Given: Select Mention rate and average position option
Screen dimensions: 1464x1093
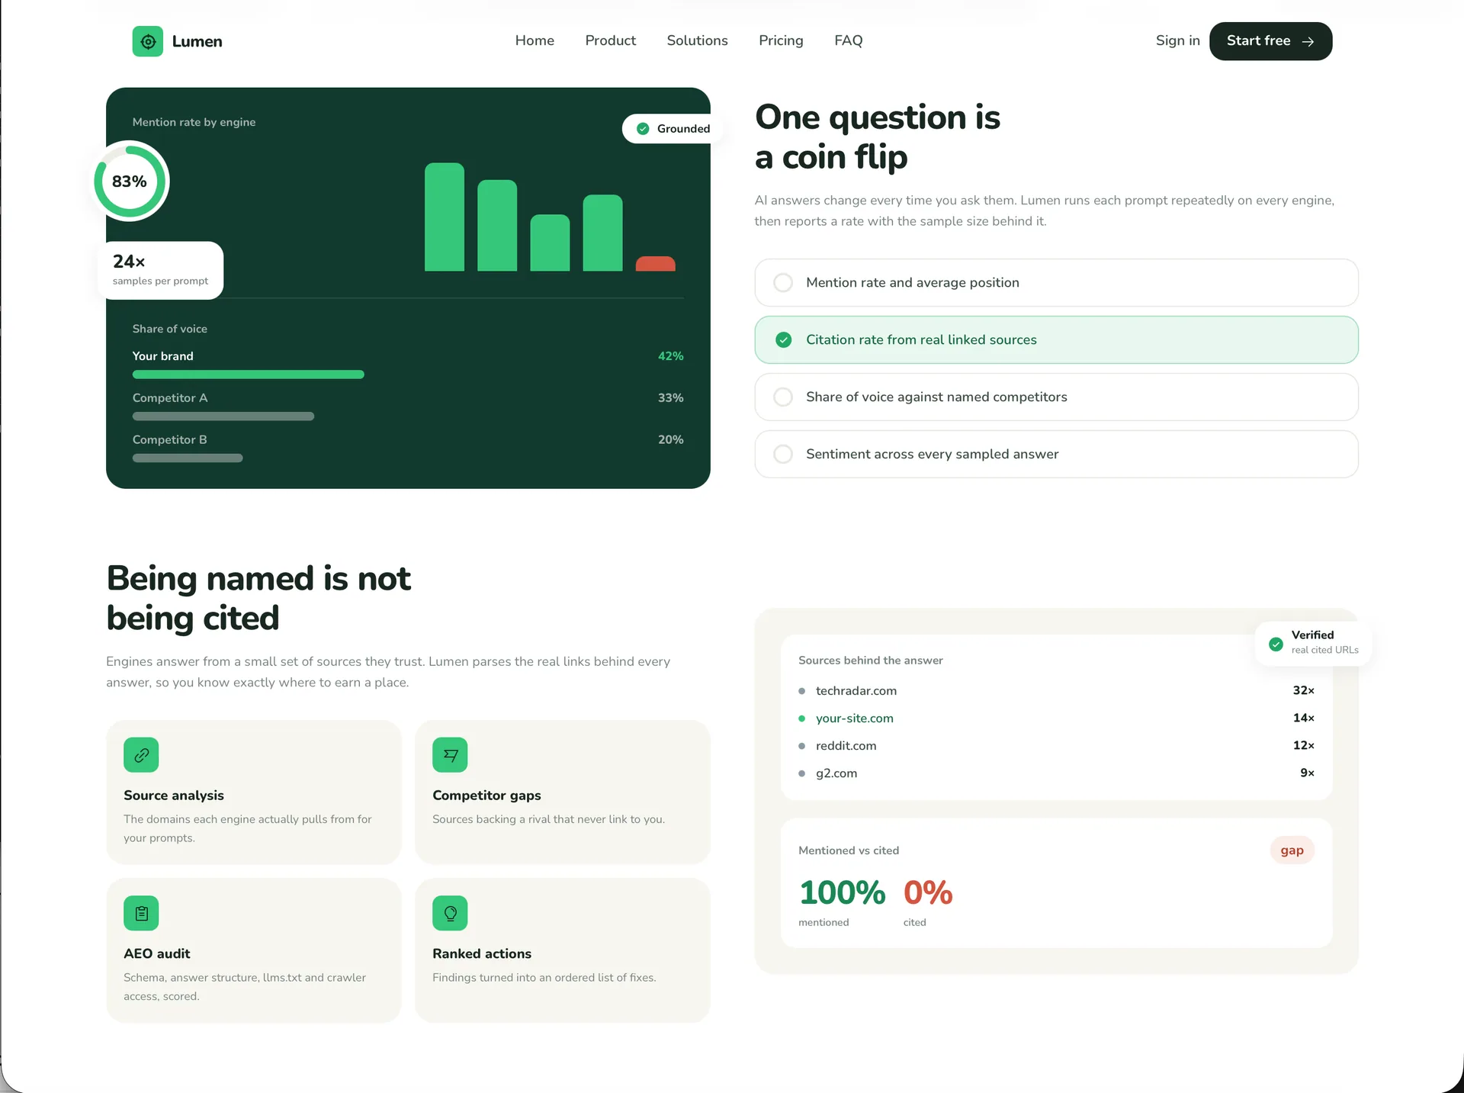Looking at the screenshot, I should [x=1056, y=283].
